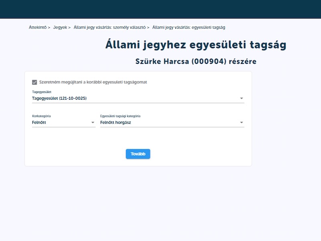Click the 'Szürke Harcsa (000904) részére' subtitle
The width and height of the screenshot is (321, 241).
tap(196, 61)
